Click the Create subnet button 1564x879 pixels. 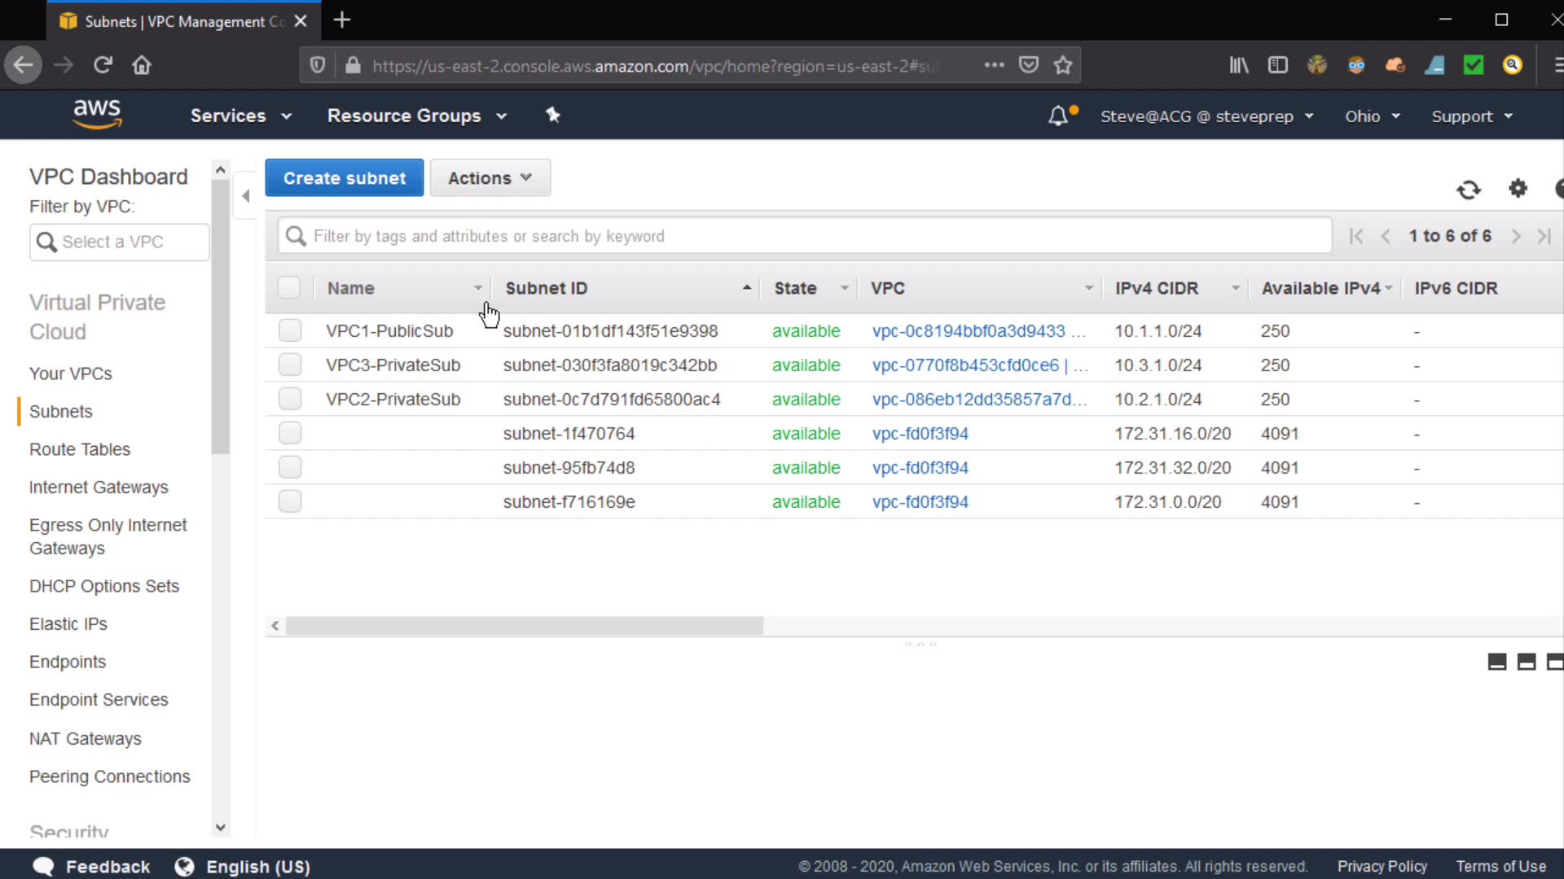[x=344, y=177]
